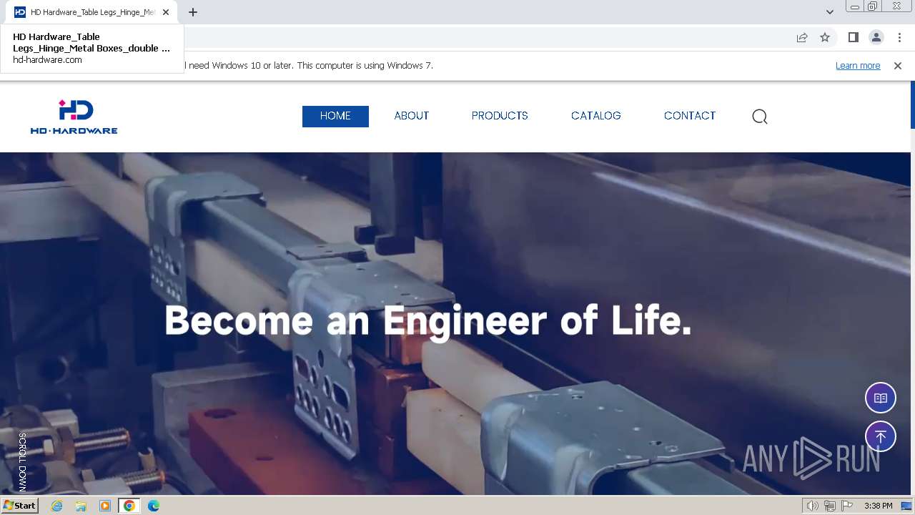Screen dimensions: 915x515
Task: Click the Learn more link
Action: pos(858,66)
